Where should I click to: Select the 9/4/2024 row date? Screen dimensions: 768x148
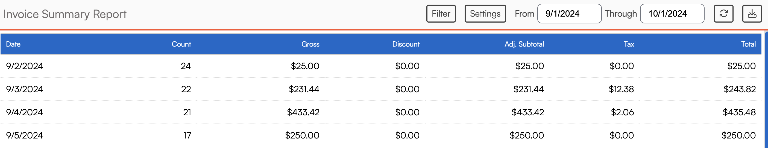(x=24, y=112)
